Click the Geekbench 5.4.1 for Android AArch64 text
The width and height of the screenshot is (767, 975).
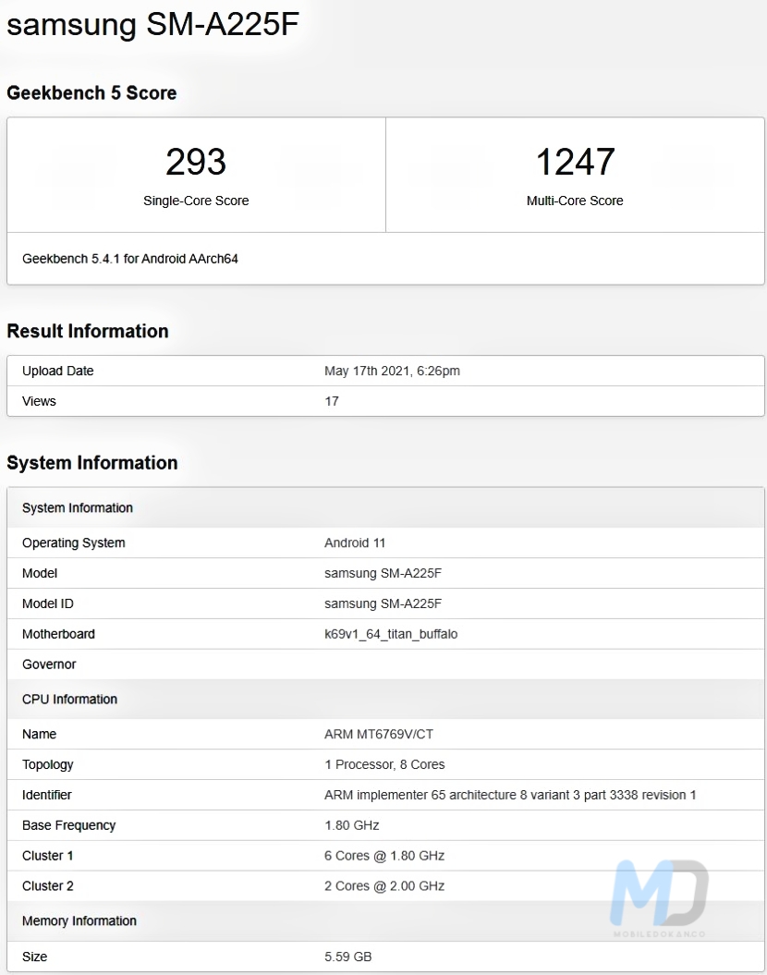click(130, 259)
